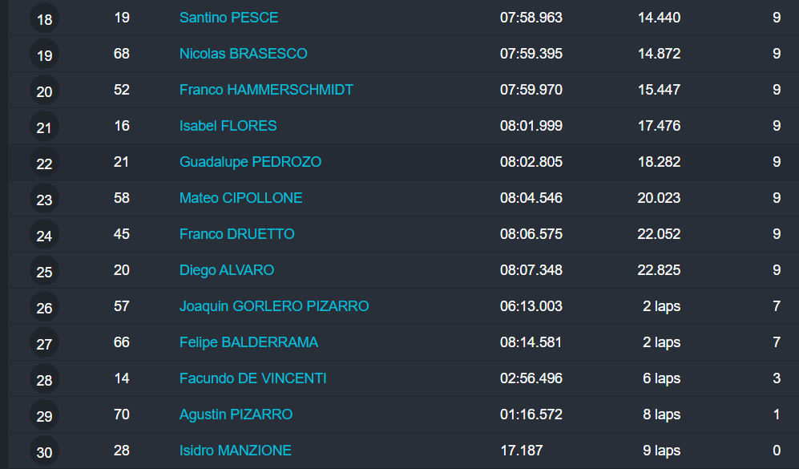Select the position 24 circle badge
Screen dimensions: 799x469
click(x=44, y=235)
